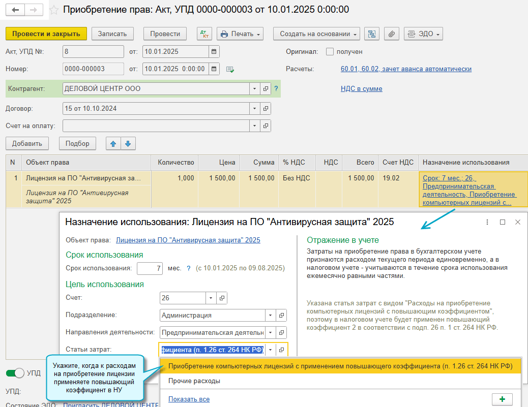The width and height of the screenshot is (528, 407).
Task: Click the Записать button
Action: [112, 34]
